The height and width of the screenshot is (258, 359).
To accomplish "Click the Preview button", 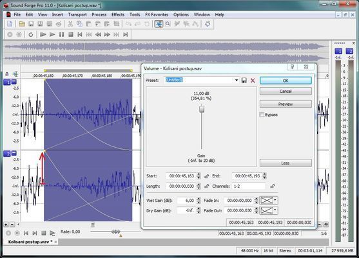I will pyautogui.click(x=286, y=104).
